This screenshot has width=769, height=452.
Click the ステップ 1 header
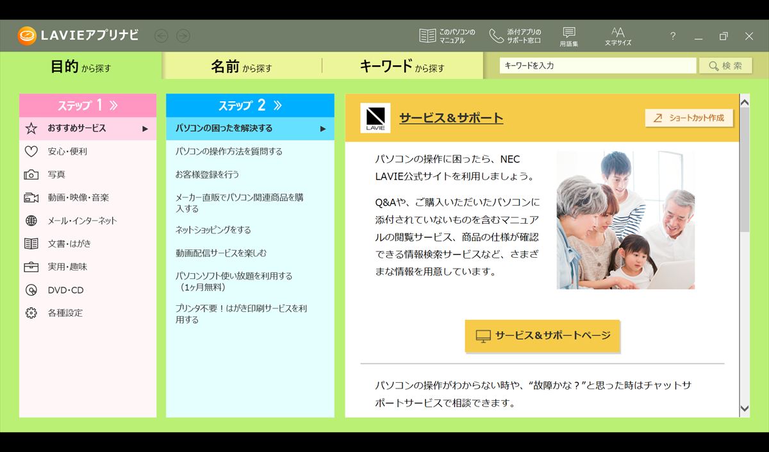88,105
